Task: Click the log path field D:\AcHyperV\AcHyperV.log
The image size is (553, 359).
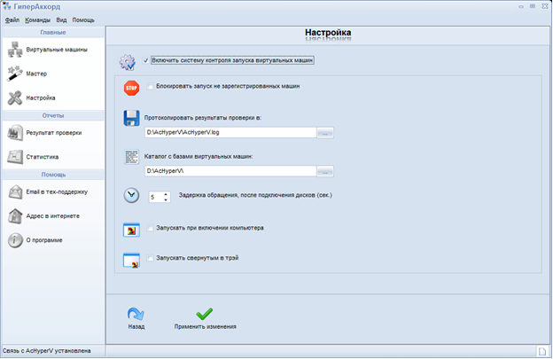Action: click(230, 133)
